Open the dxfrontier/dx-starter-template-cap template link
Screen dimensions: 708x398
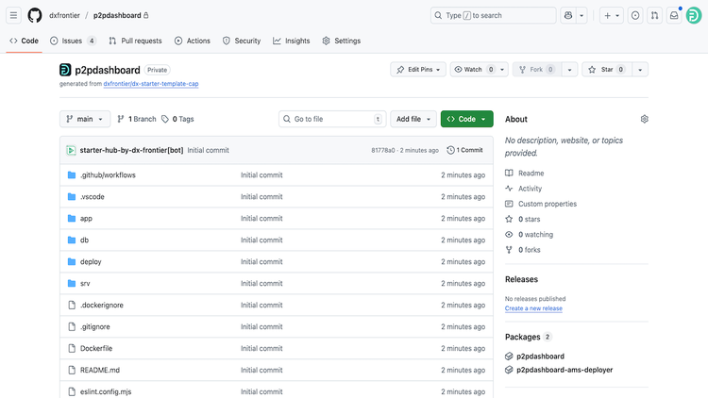[x=151, y=84]
